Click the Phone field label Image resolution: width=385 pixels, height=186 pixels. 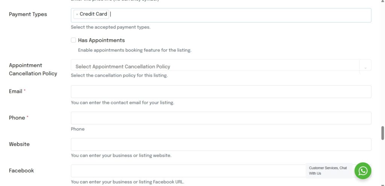[x=17, y=118]
